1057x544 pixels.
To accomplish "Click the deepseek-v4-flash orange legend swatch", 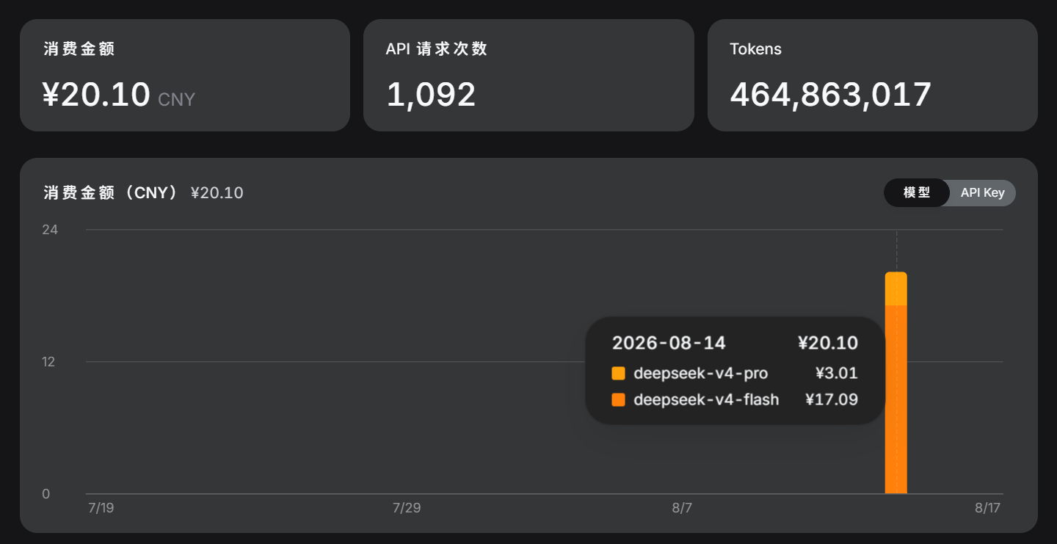I will [x=618, y=399].
